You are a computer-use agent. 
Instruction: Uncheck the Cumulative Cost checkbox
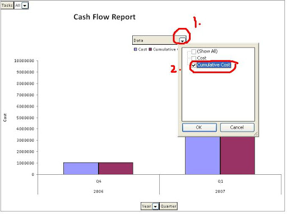pyautogui.click(x=194, y=65)
